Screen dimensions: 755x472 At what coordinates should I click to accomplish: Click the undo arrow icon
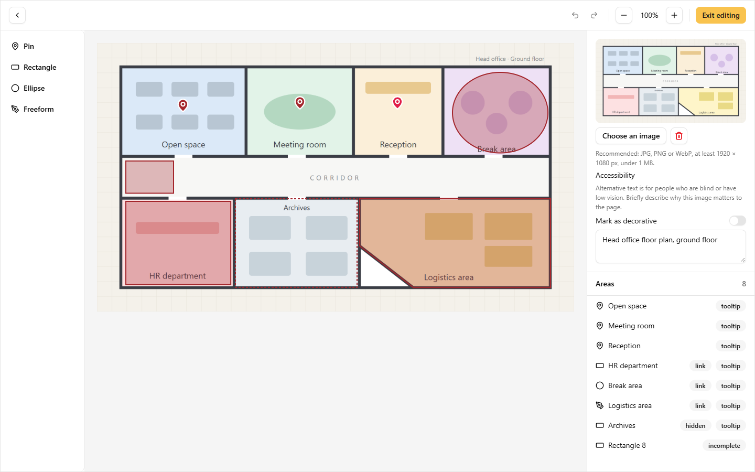(575, 15)
